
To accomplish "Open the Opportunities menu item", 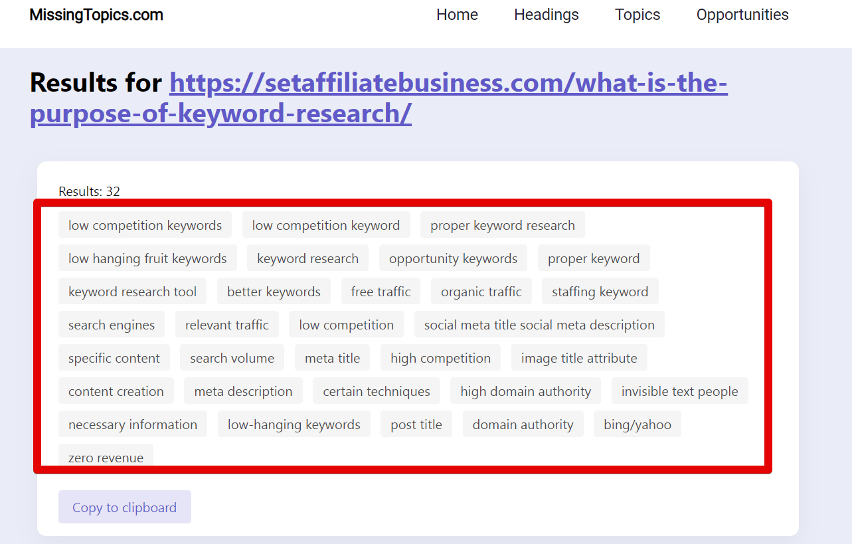I will 742,15.
